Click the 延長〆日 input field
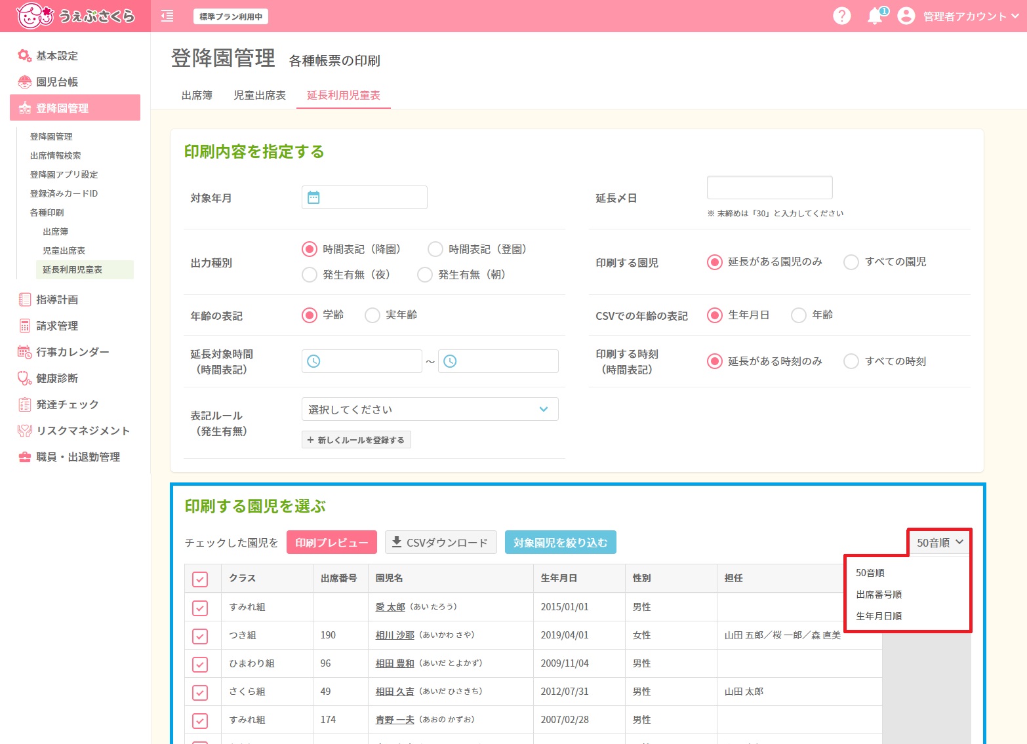The image size is (1027, 744). [770, 187]
